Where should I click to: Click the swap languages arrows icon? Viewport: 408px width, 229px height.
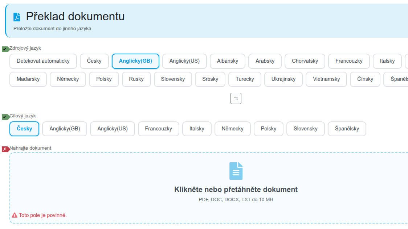click(x=236, y=98)
